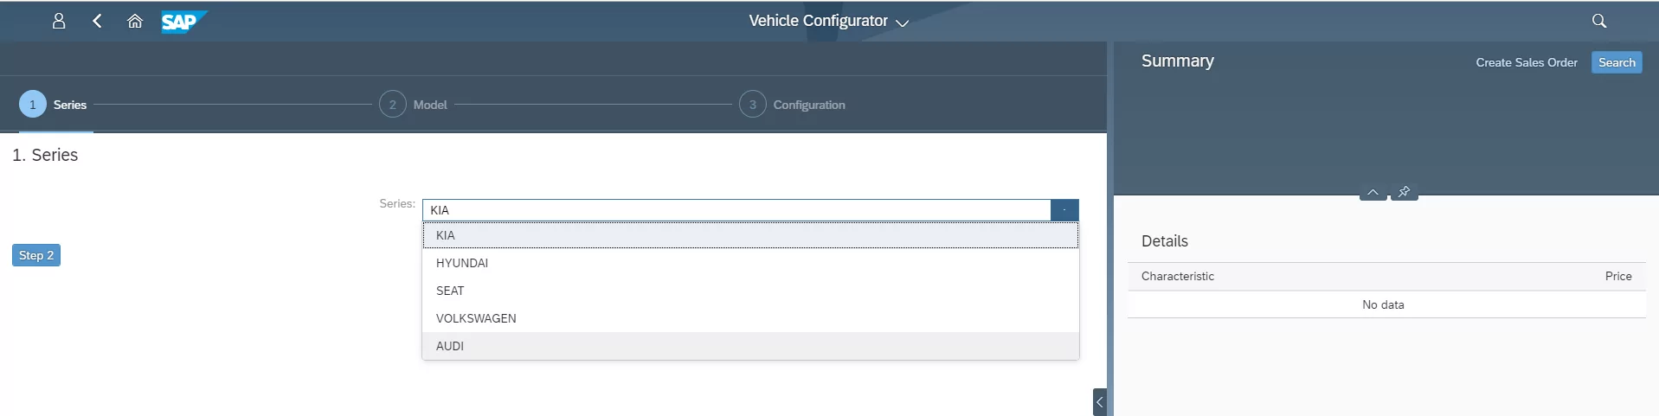The height and width of the screenshot is (416, 1659).
Task: Pick VOLKSWAGEN from the series options
Action: tap(476, 318)
